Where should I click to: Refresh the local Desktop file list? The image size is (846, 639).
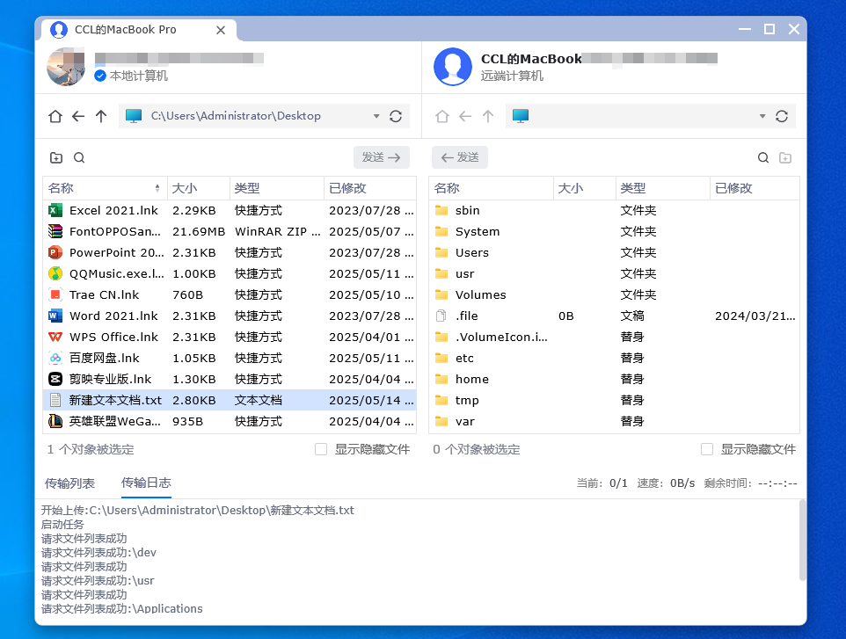click(396, 116)
